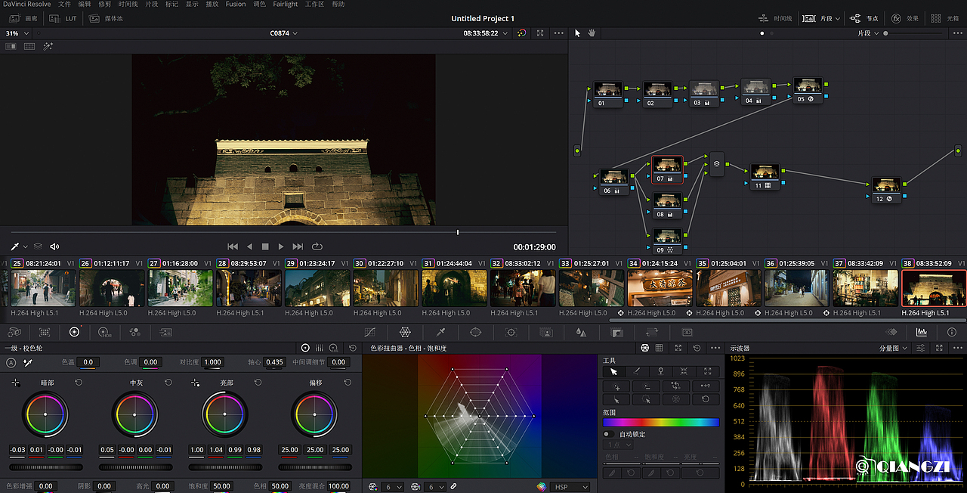Select the Qualifier eyedropper palette

[440, 332]
